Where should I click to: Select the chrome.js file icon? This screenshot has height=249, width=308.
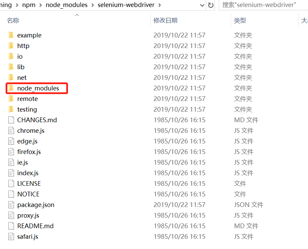point(11,131)
